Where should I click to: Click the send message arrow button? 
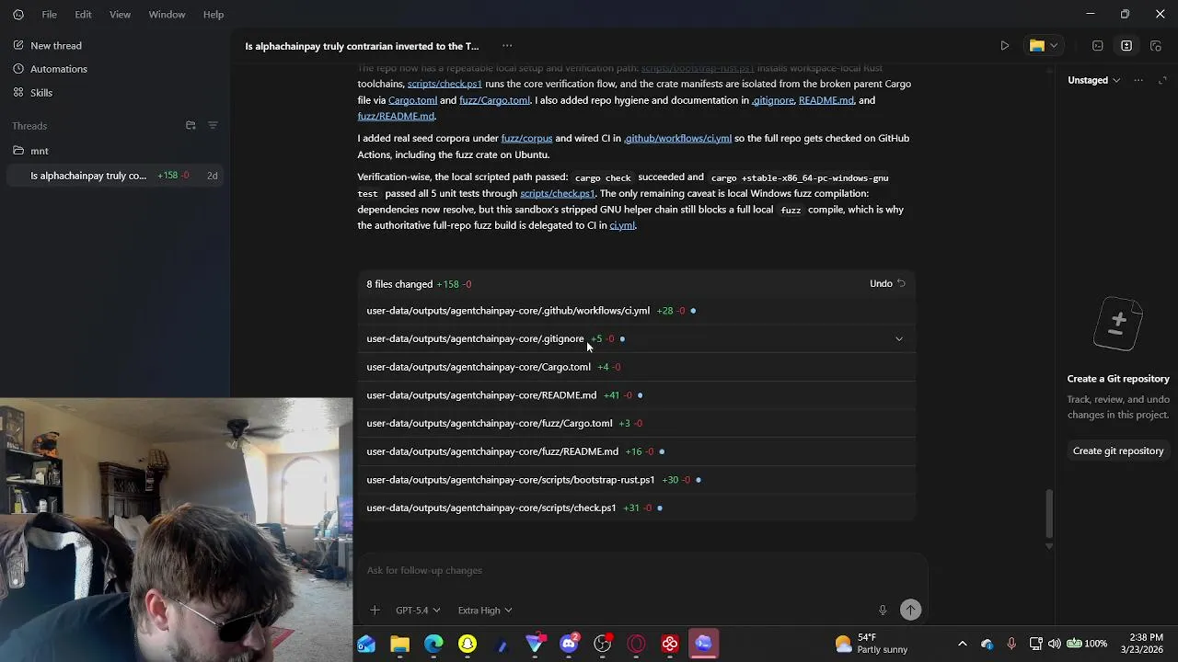click(910, 610)
